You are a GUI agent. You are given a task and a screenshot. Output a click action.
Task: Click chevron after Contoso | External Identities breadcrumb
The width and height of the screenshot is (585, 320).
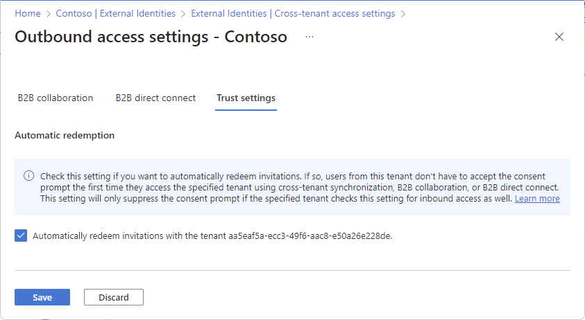(183, 13)
